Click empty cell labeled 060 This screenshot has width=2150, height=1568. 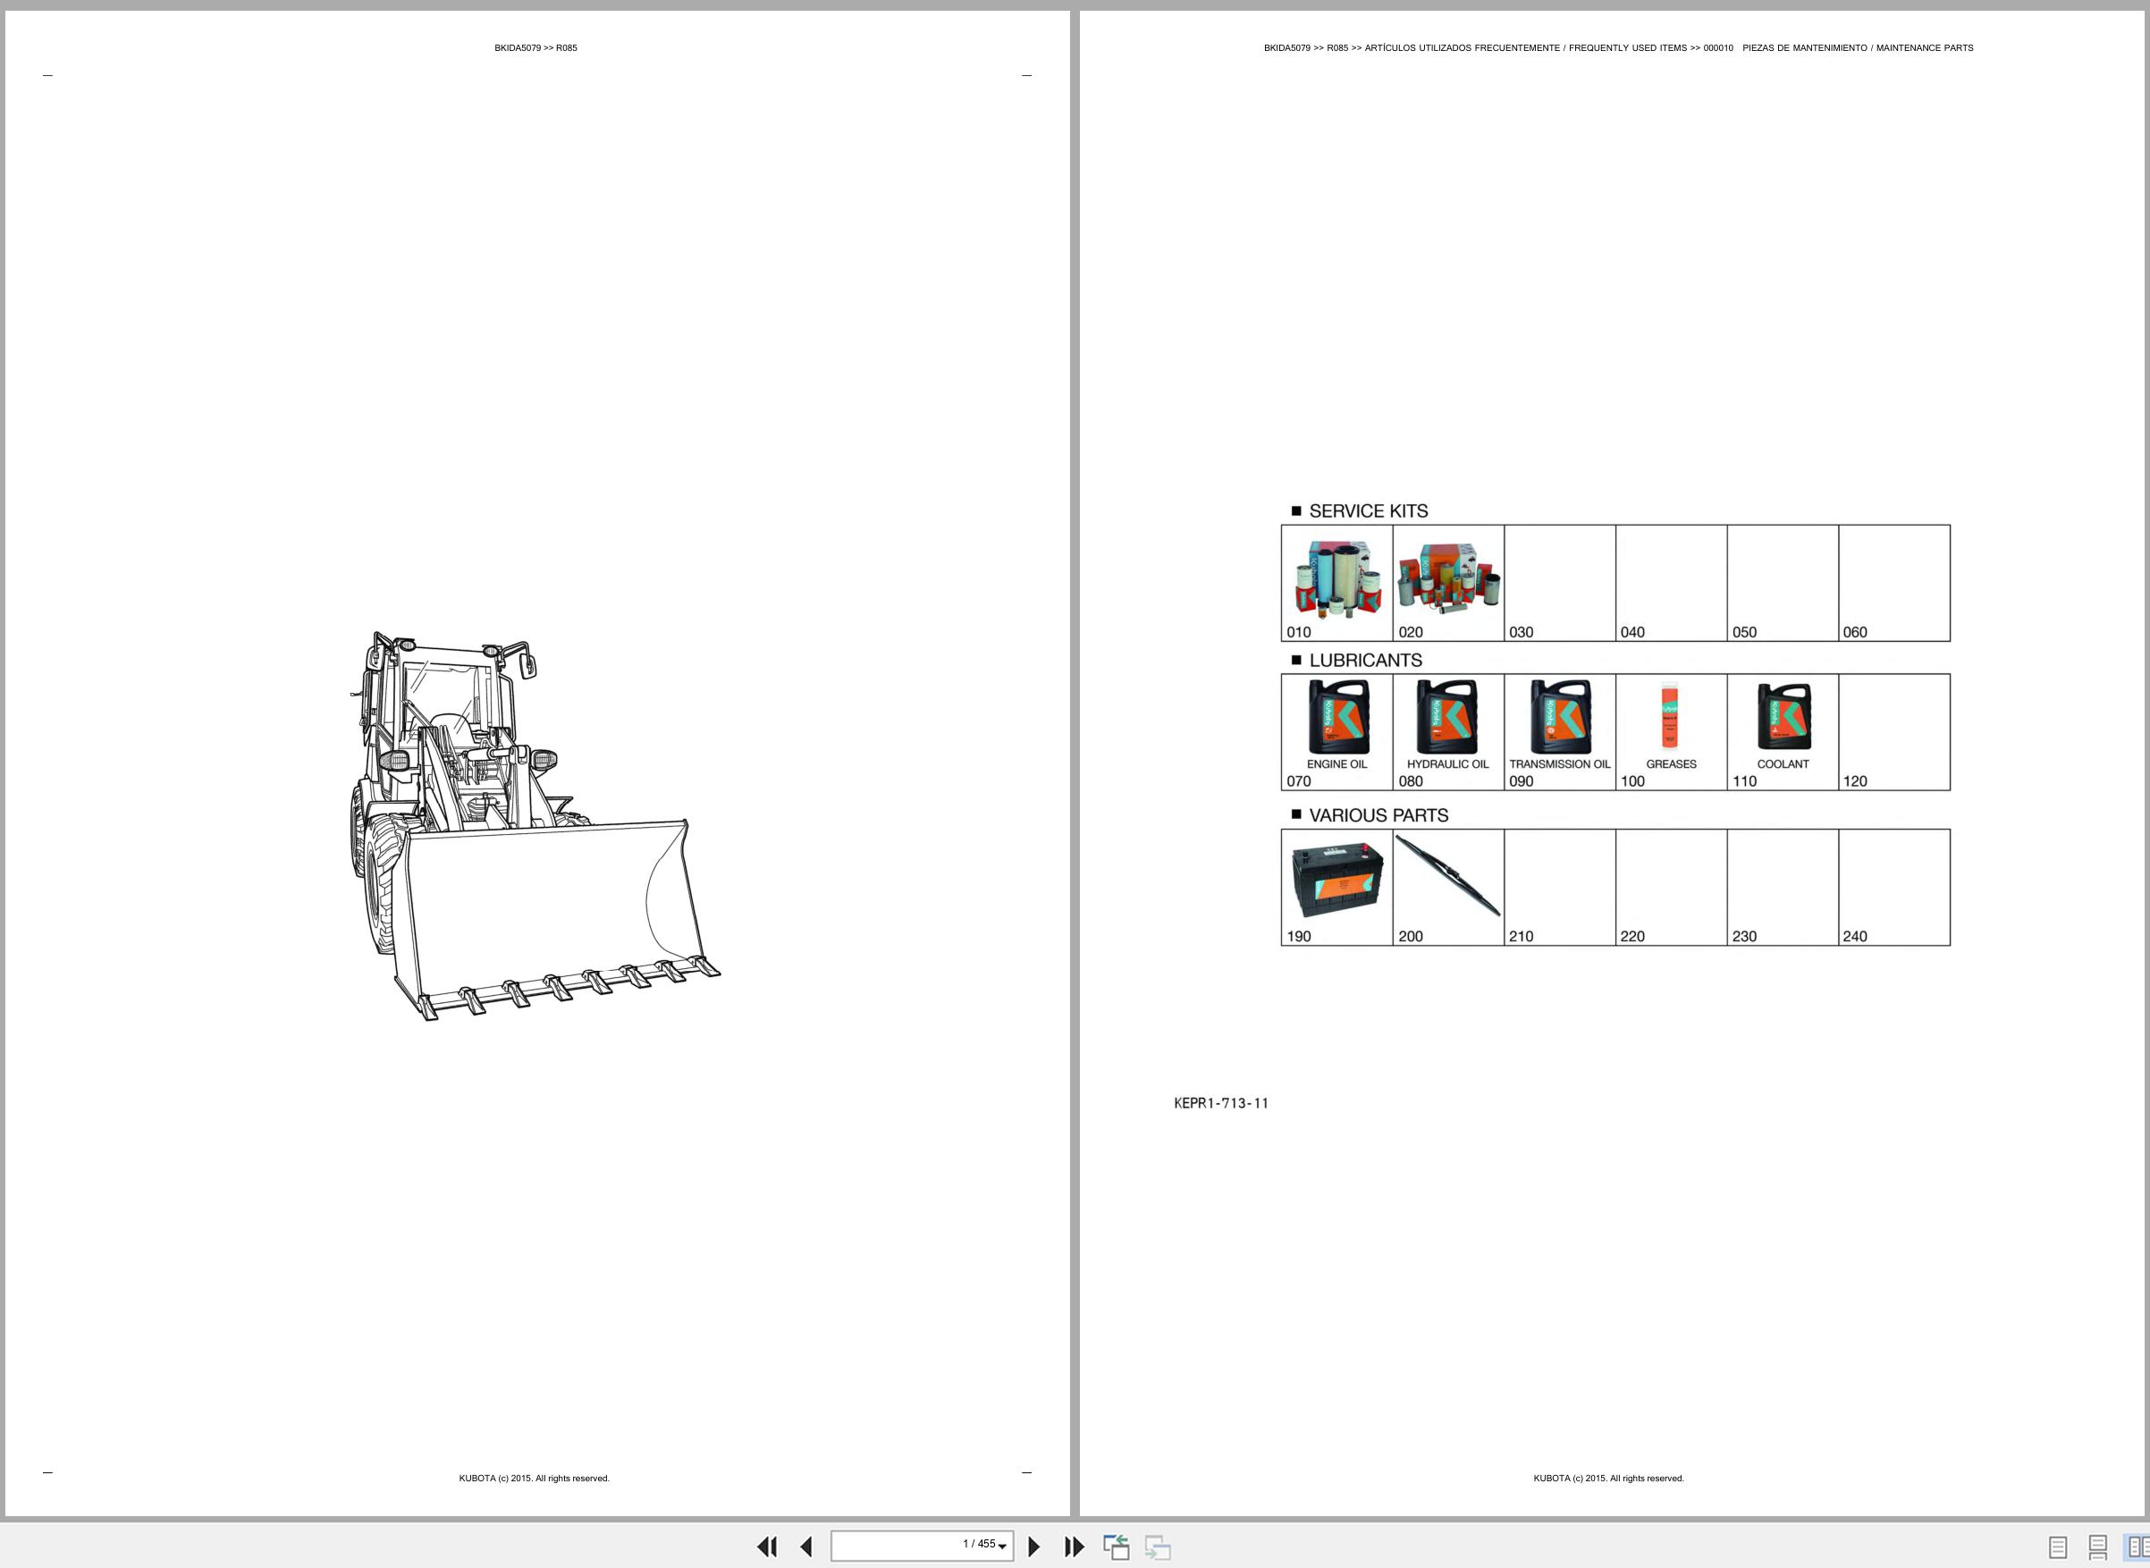tap(1894, 583)
